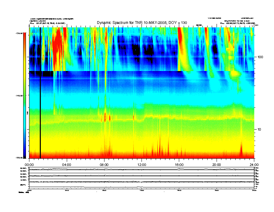Click the 10 frequency axis label
The image size is (274, 212).
(259, 130)
